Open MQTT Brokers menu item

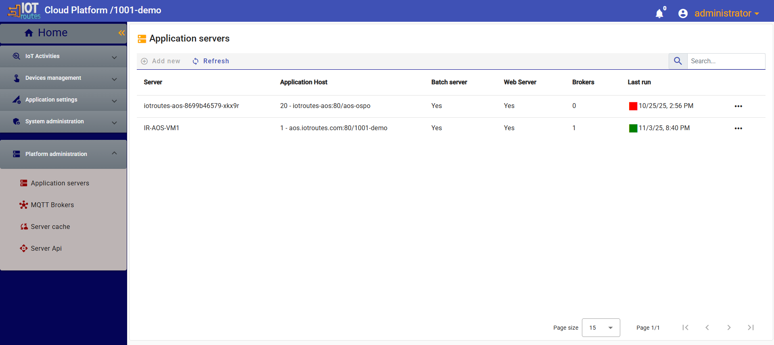tap(52, 205)
